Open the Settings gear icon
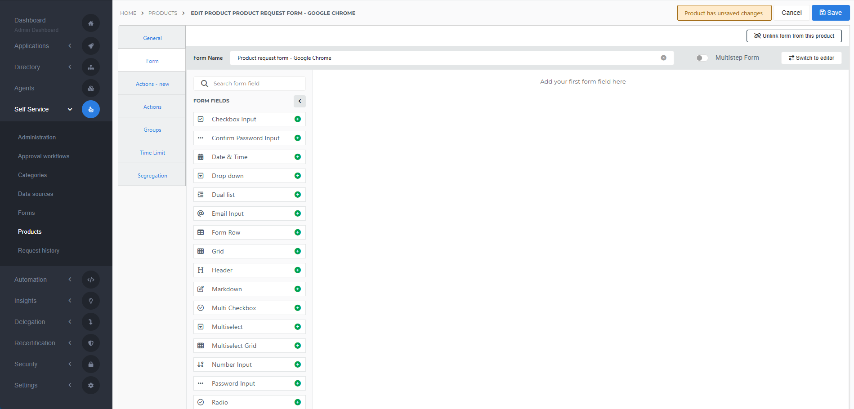854x409 pixels. tap(91, 385)
